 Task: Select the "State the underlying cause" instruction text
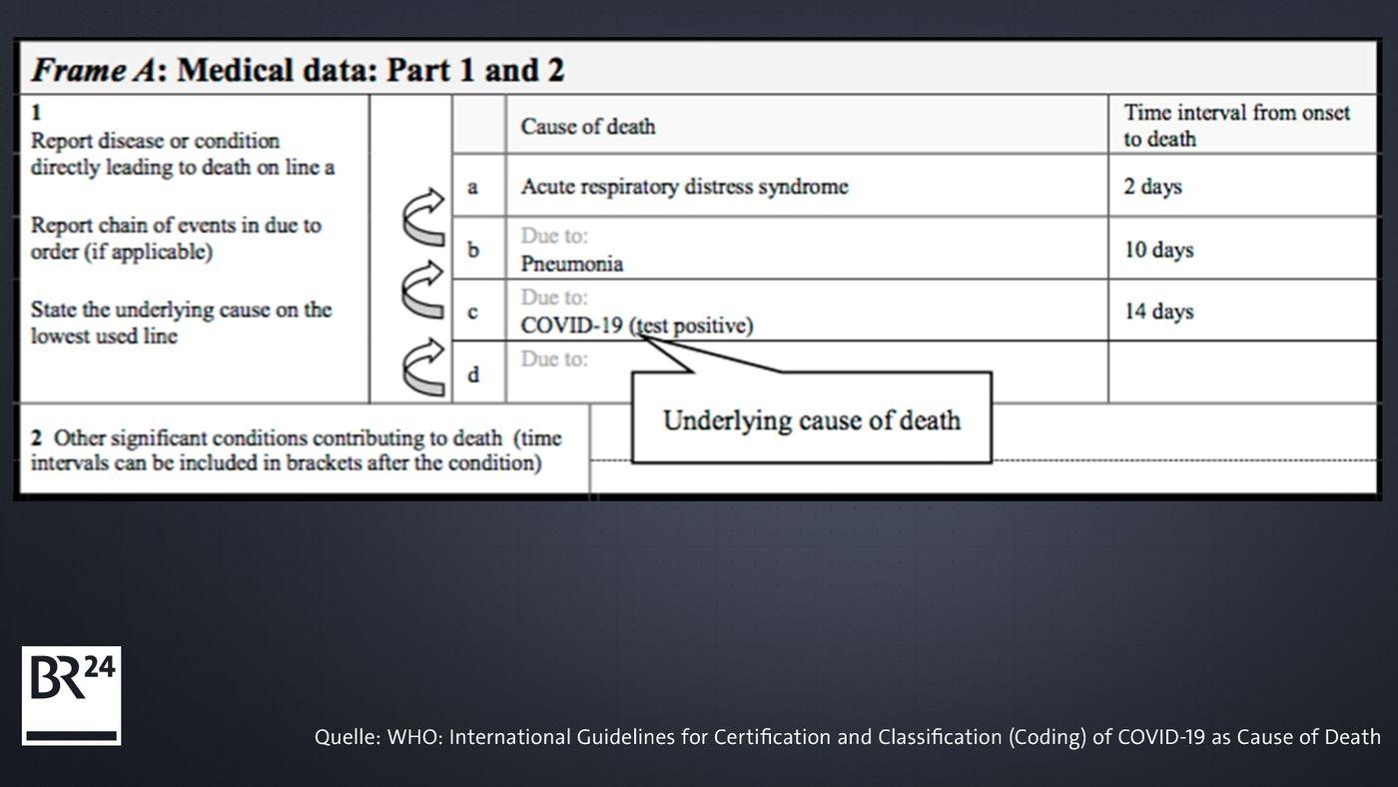[x=181, y=323]
